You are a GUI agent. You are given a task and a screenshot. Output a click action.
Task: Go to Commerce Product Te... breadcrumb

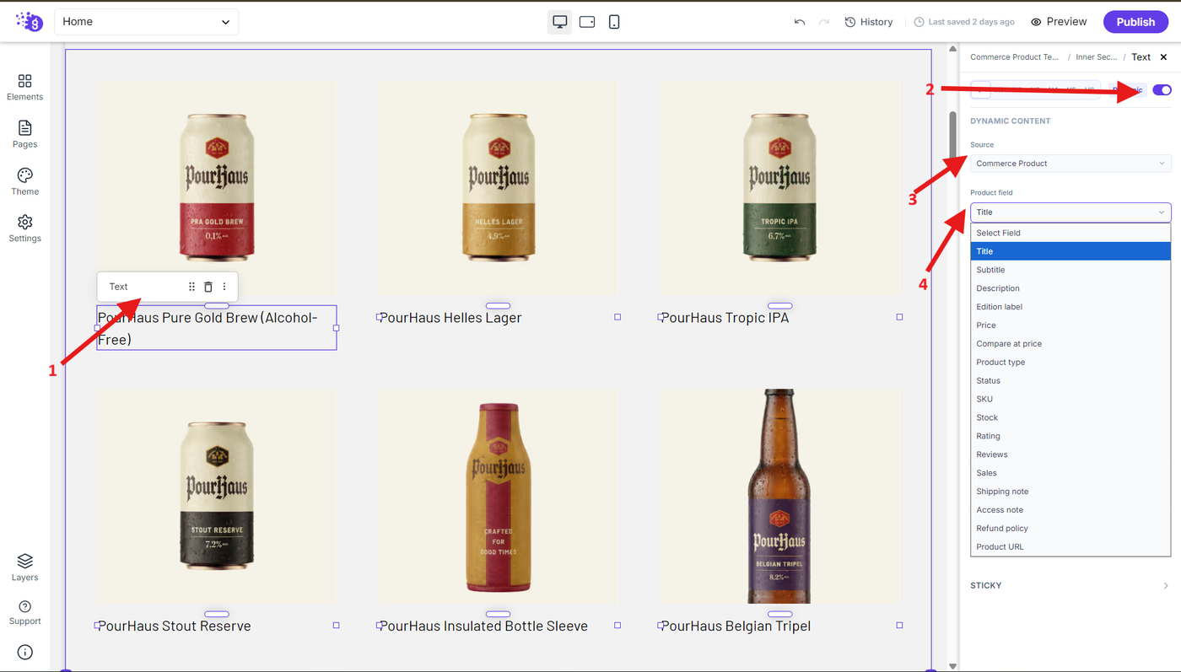[x=1015, y=57]
